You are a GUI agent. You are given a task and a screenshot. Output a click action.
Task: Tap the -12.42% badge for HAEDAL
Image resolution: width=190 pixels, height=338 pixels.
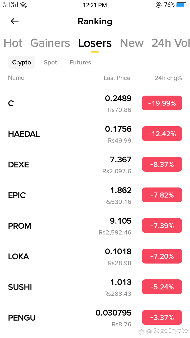[x=162, y=134]
